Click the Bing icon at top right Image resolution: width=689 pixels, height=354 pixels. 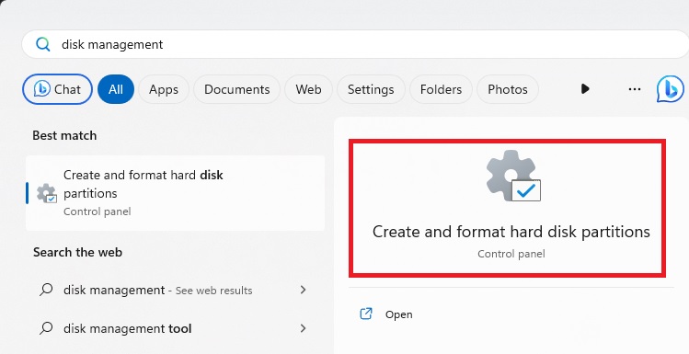[670, 89]
